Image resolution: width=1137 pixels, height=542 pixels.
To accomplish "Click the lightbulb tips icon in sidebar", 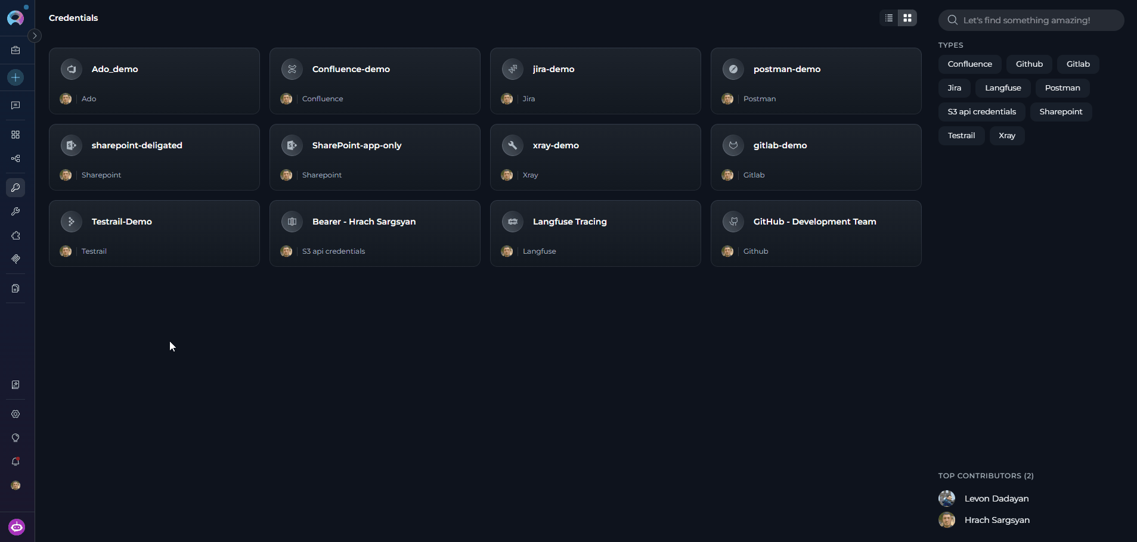I will [16, 438].
